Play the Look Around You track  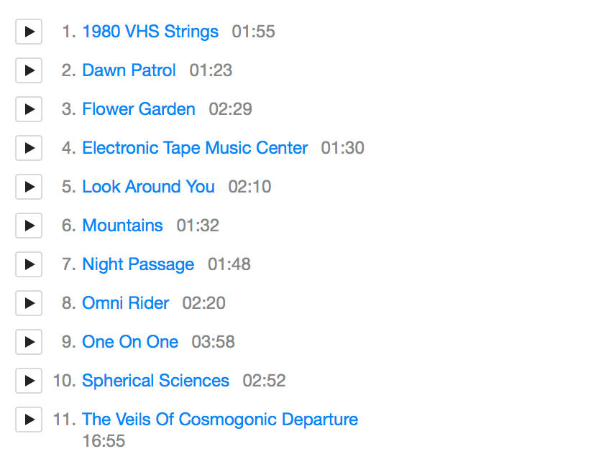point(29,187)
